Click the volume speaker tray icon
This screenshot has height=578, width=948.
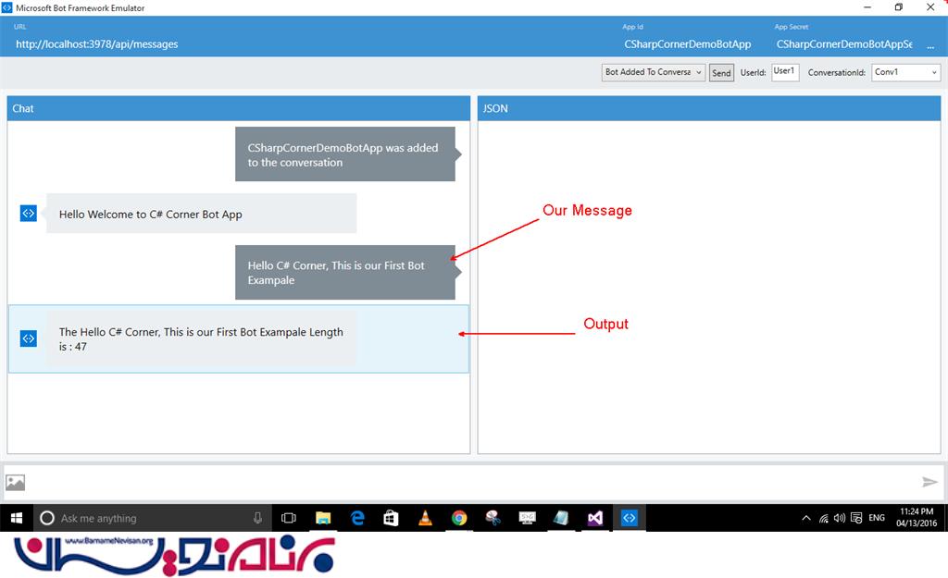tap(839, 518)
